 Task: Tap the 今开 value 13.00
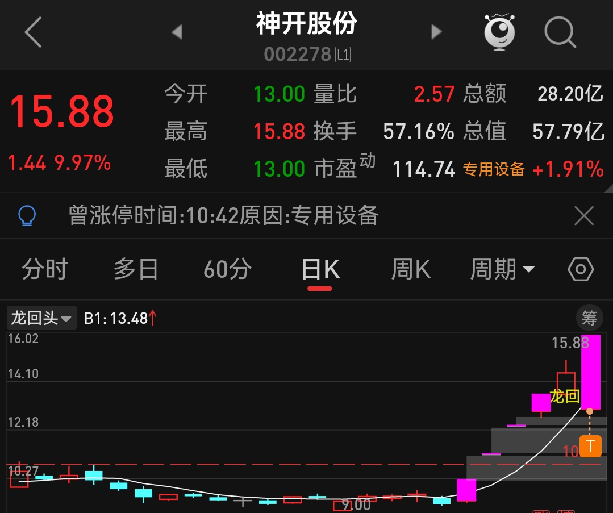[279, 94]
